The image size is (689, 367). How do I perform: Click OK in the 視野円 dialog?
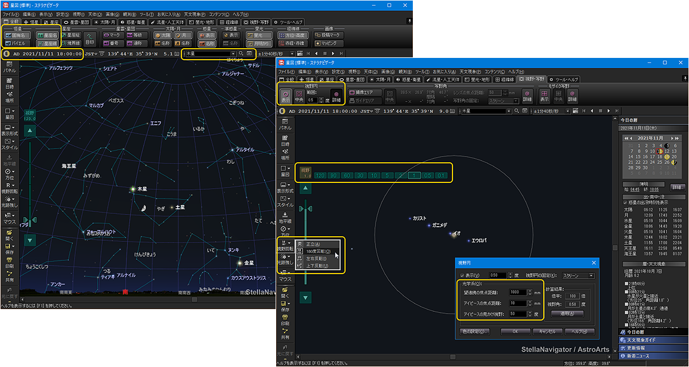(514, 331)
